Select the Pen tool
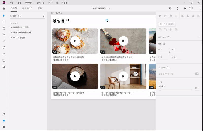 4,48
